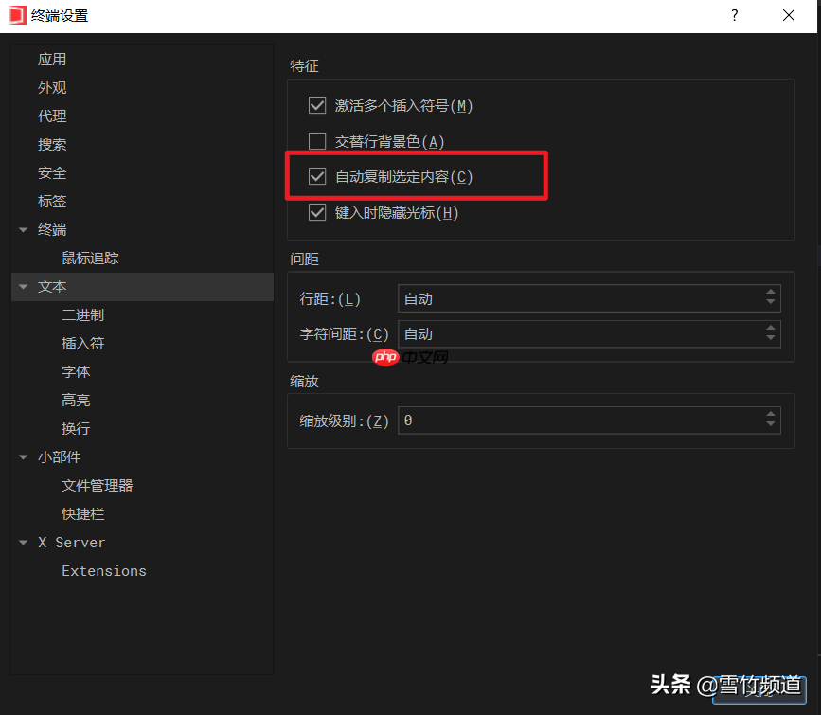Decrease 缩放级别 with the down arrow
The image size is (821, 715).
[x=770, y=423]
